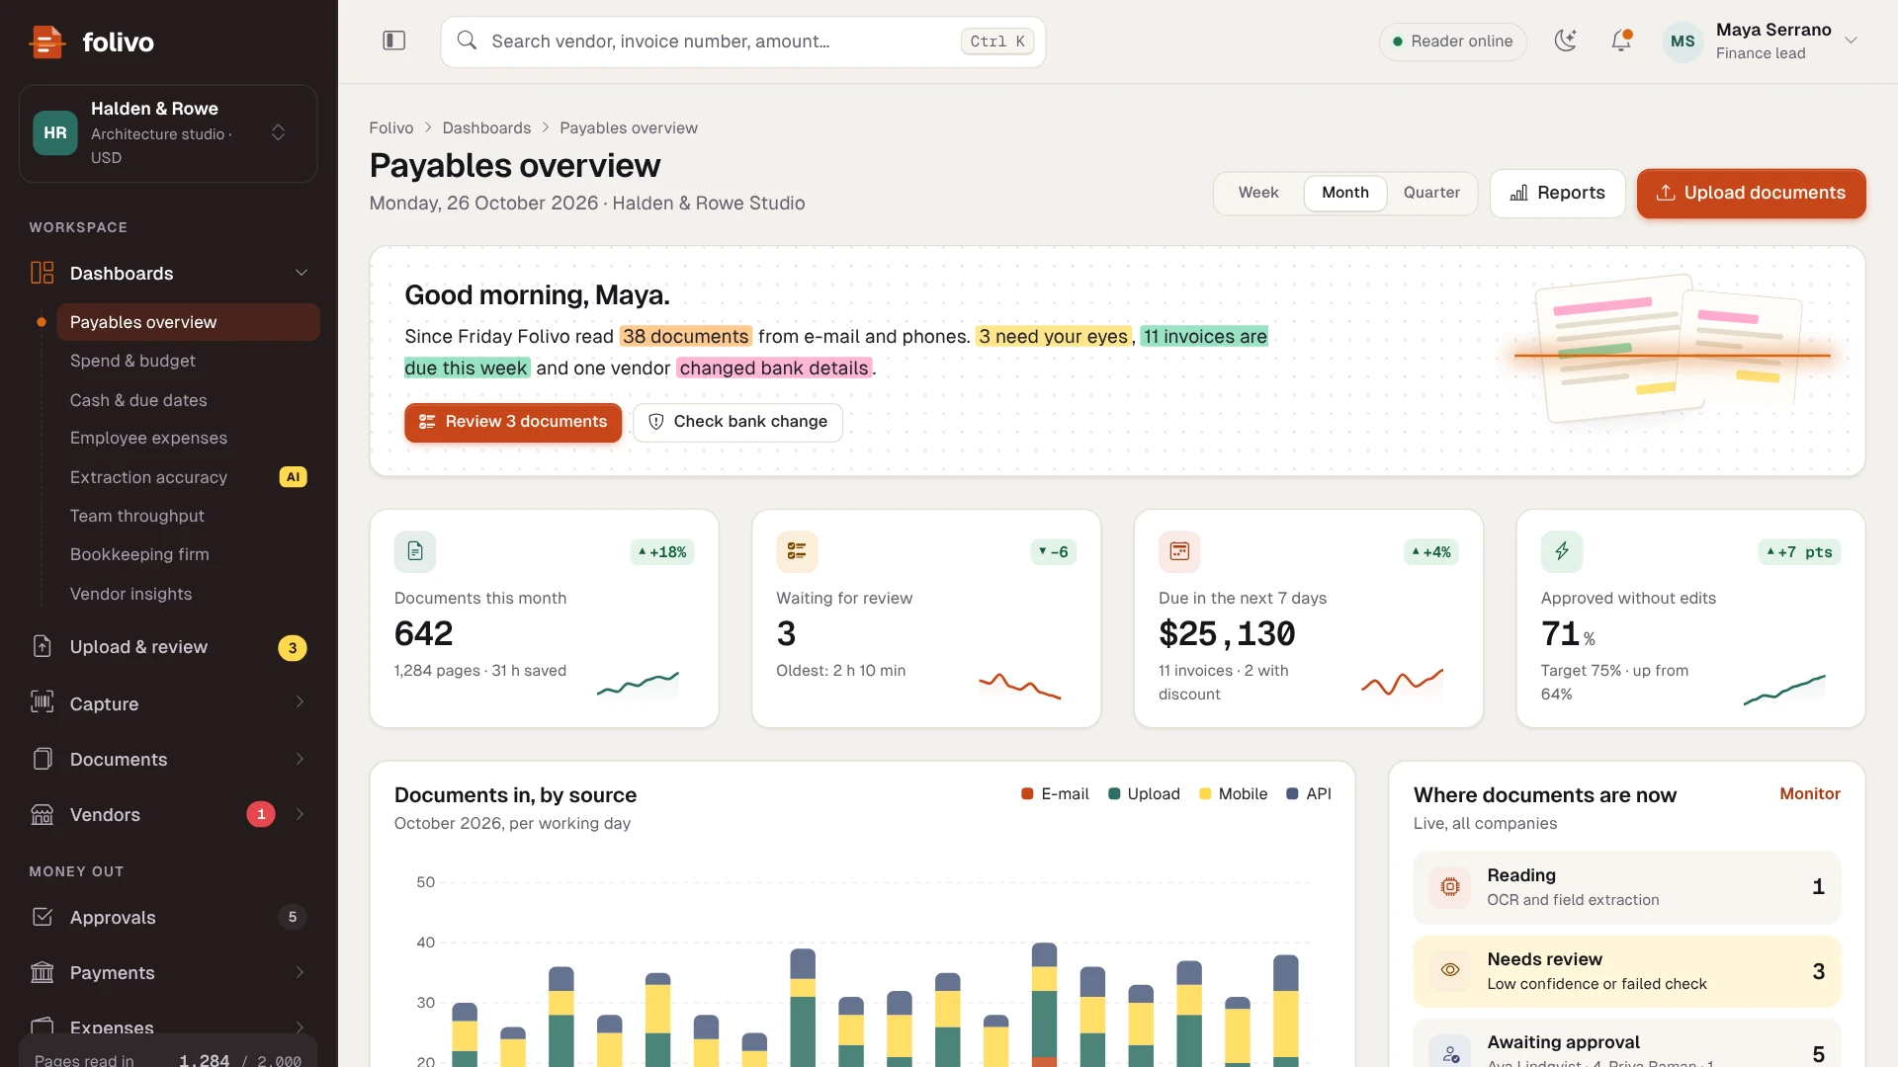Image resolution: width=1898 pixels, height=1067 pixels.
Task: Toggle the Mobile legend series
Action: (x=1233, y=793)
